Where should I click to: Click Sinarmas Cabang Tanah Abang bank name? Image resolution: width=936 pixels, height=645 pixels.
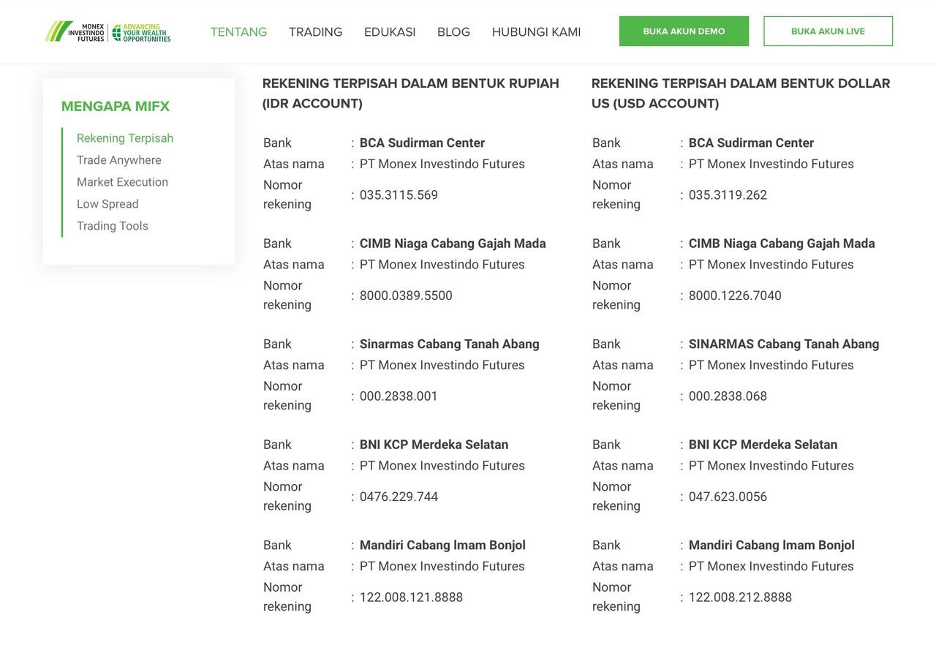tap(450, 344)
